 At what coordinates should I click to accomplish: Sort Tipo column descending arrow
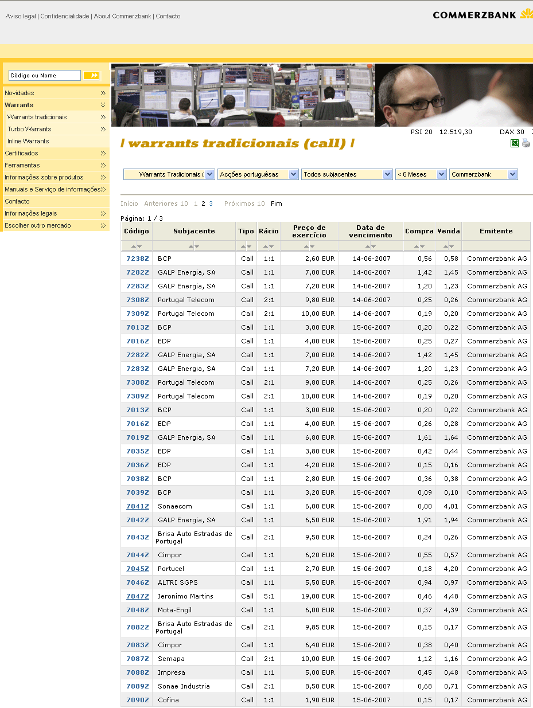(249, 246)
